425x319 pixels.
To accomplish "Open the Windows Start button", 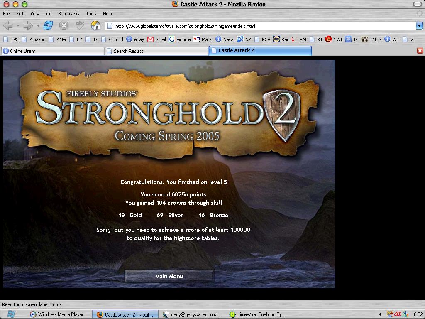I will pyautogui.click(x=11, y=314).
